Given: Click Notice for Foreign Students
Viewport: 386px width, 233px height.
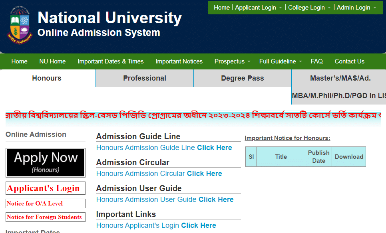Looking at the screenshot, I should (45, 217).
